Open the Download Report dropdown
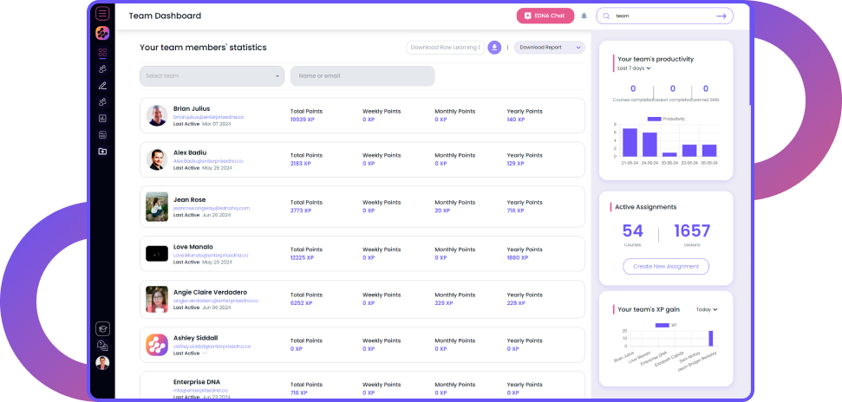The height and width of the screenshot is (402, 842). click(550, 48)
